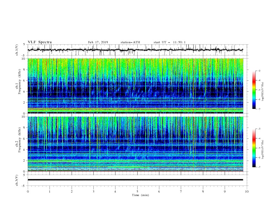Click time-axis tick label "8"
This screenshot has width=278, height=215.
click(203, 191)
